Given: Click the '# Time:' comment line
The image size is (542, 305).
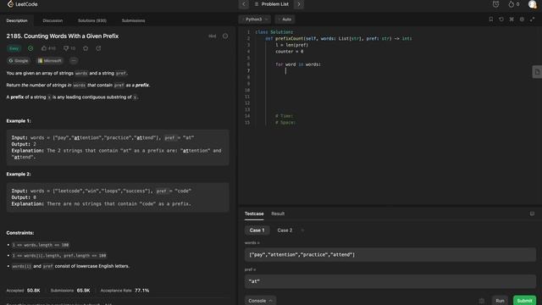Looking at the screenshot, I should coord(285,116).
